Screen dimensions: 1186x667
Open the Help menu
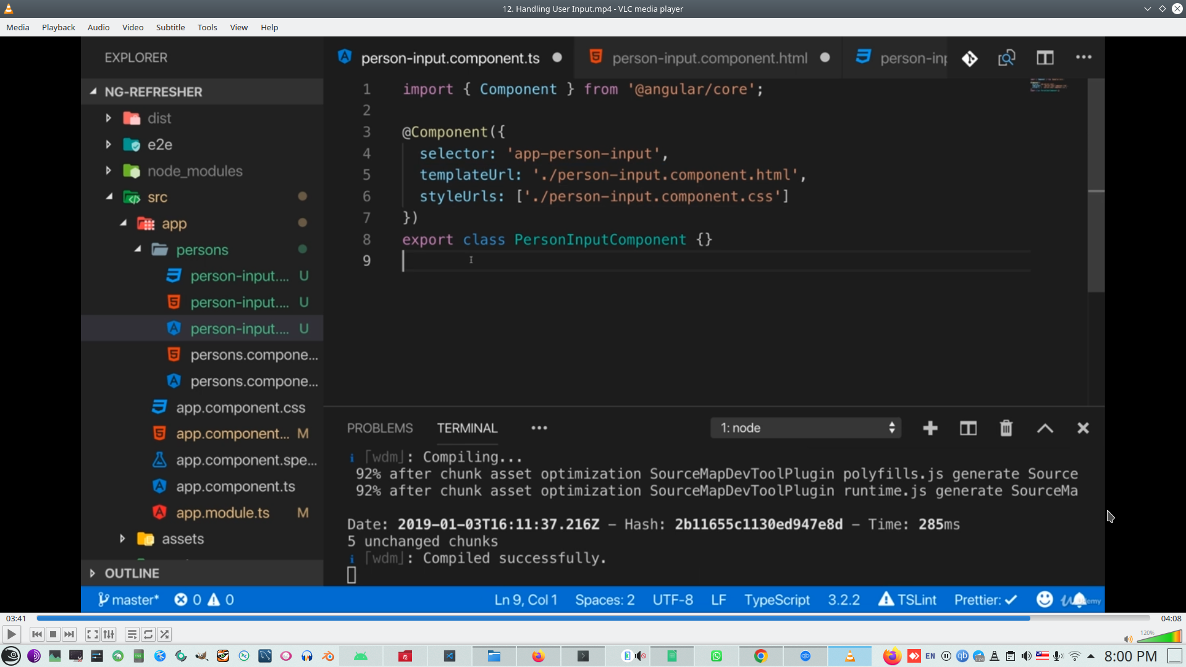pyautogui.click(x=269, y=27)
